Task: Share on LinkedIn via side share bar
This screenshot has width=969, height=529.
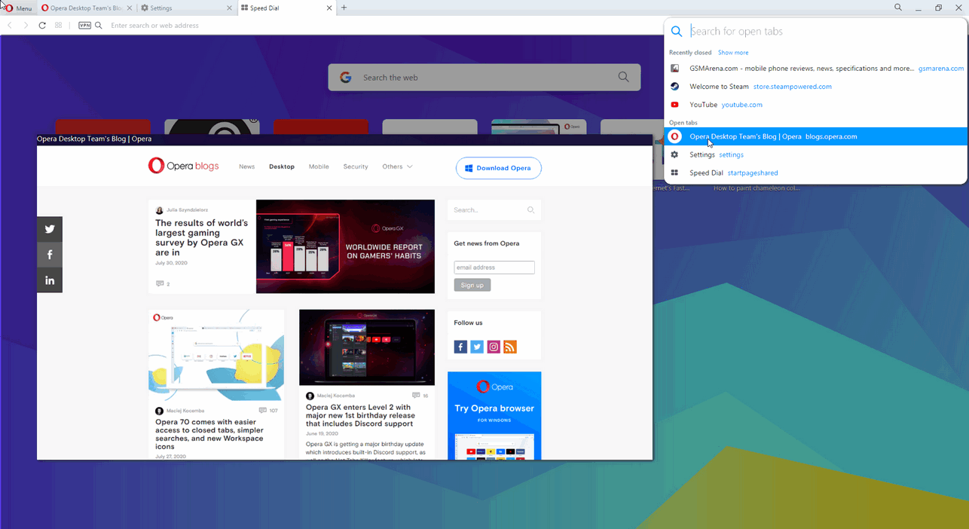Action: pyautogui.click(x=50, y=280)
